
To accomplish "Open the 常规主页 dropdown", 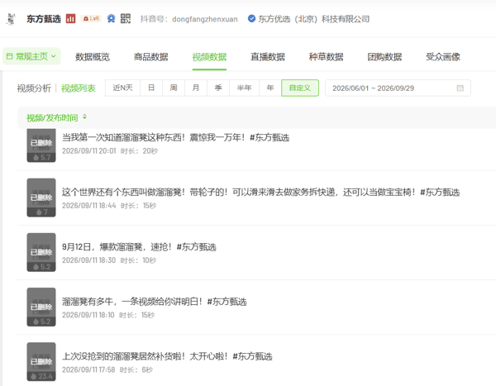I will (x=31, y=56).
